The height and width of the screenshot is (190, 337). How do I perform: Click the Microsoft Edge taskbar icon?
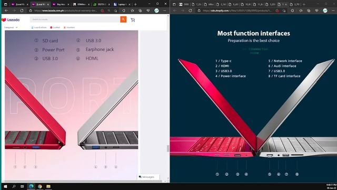pyautogui.click(x=31, y=186)
